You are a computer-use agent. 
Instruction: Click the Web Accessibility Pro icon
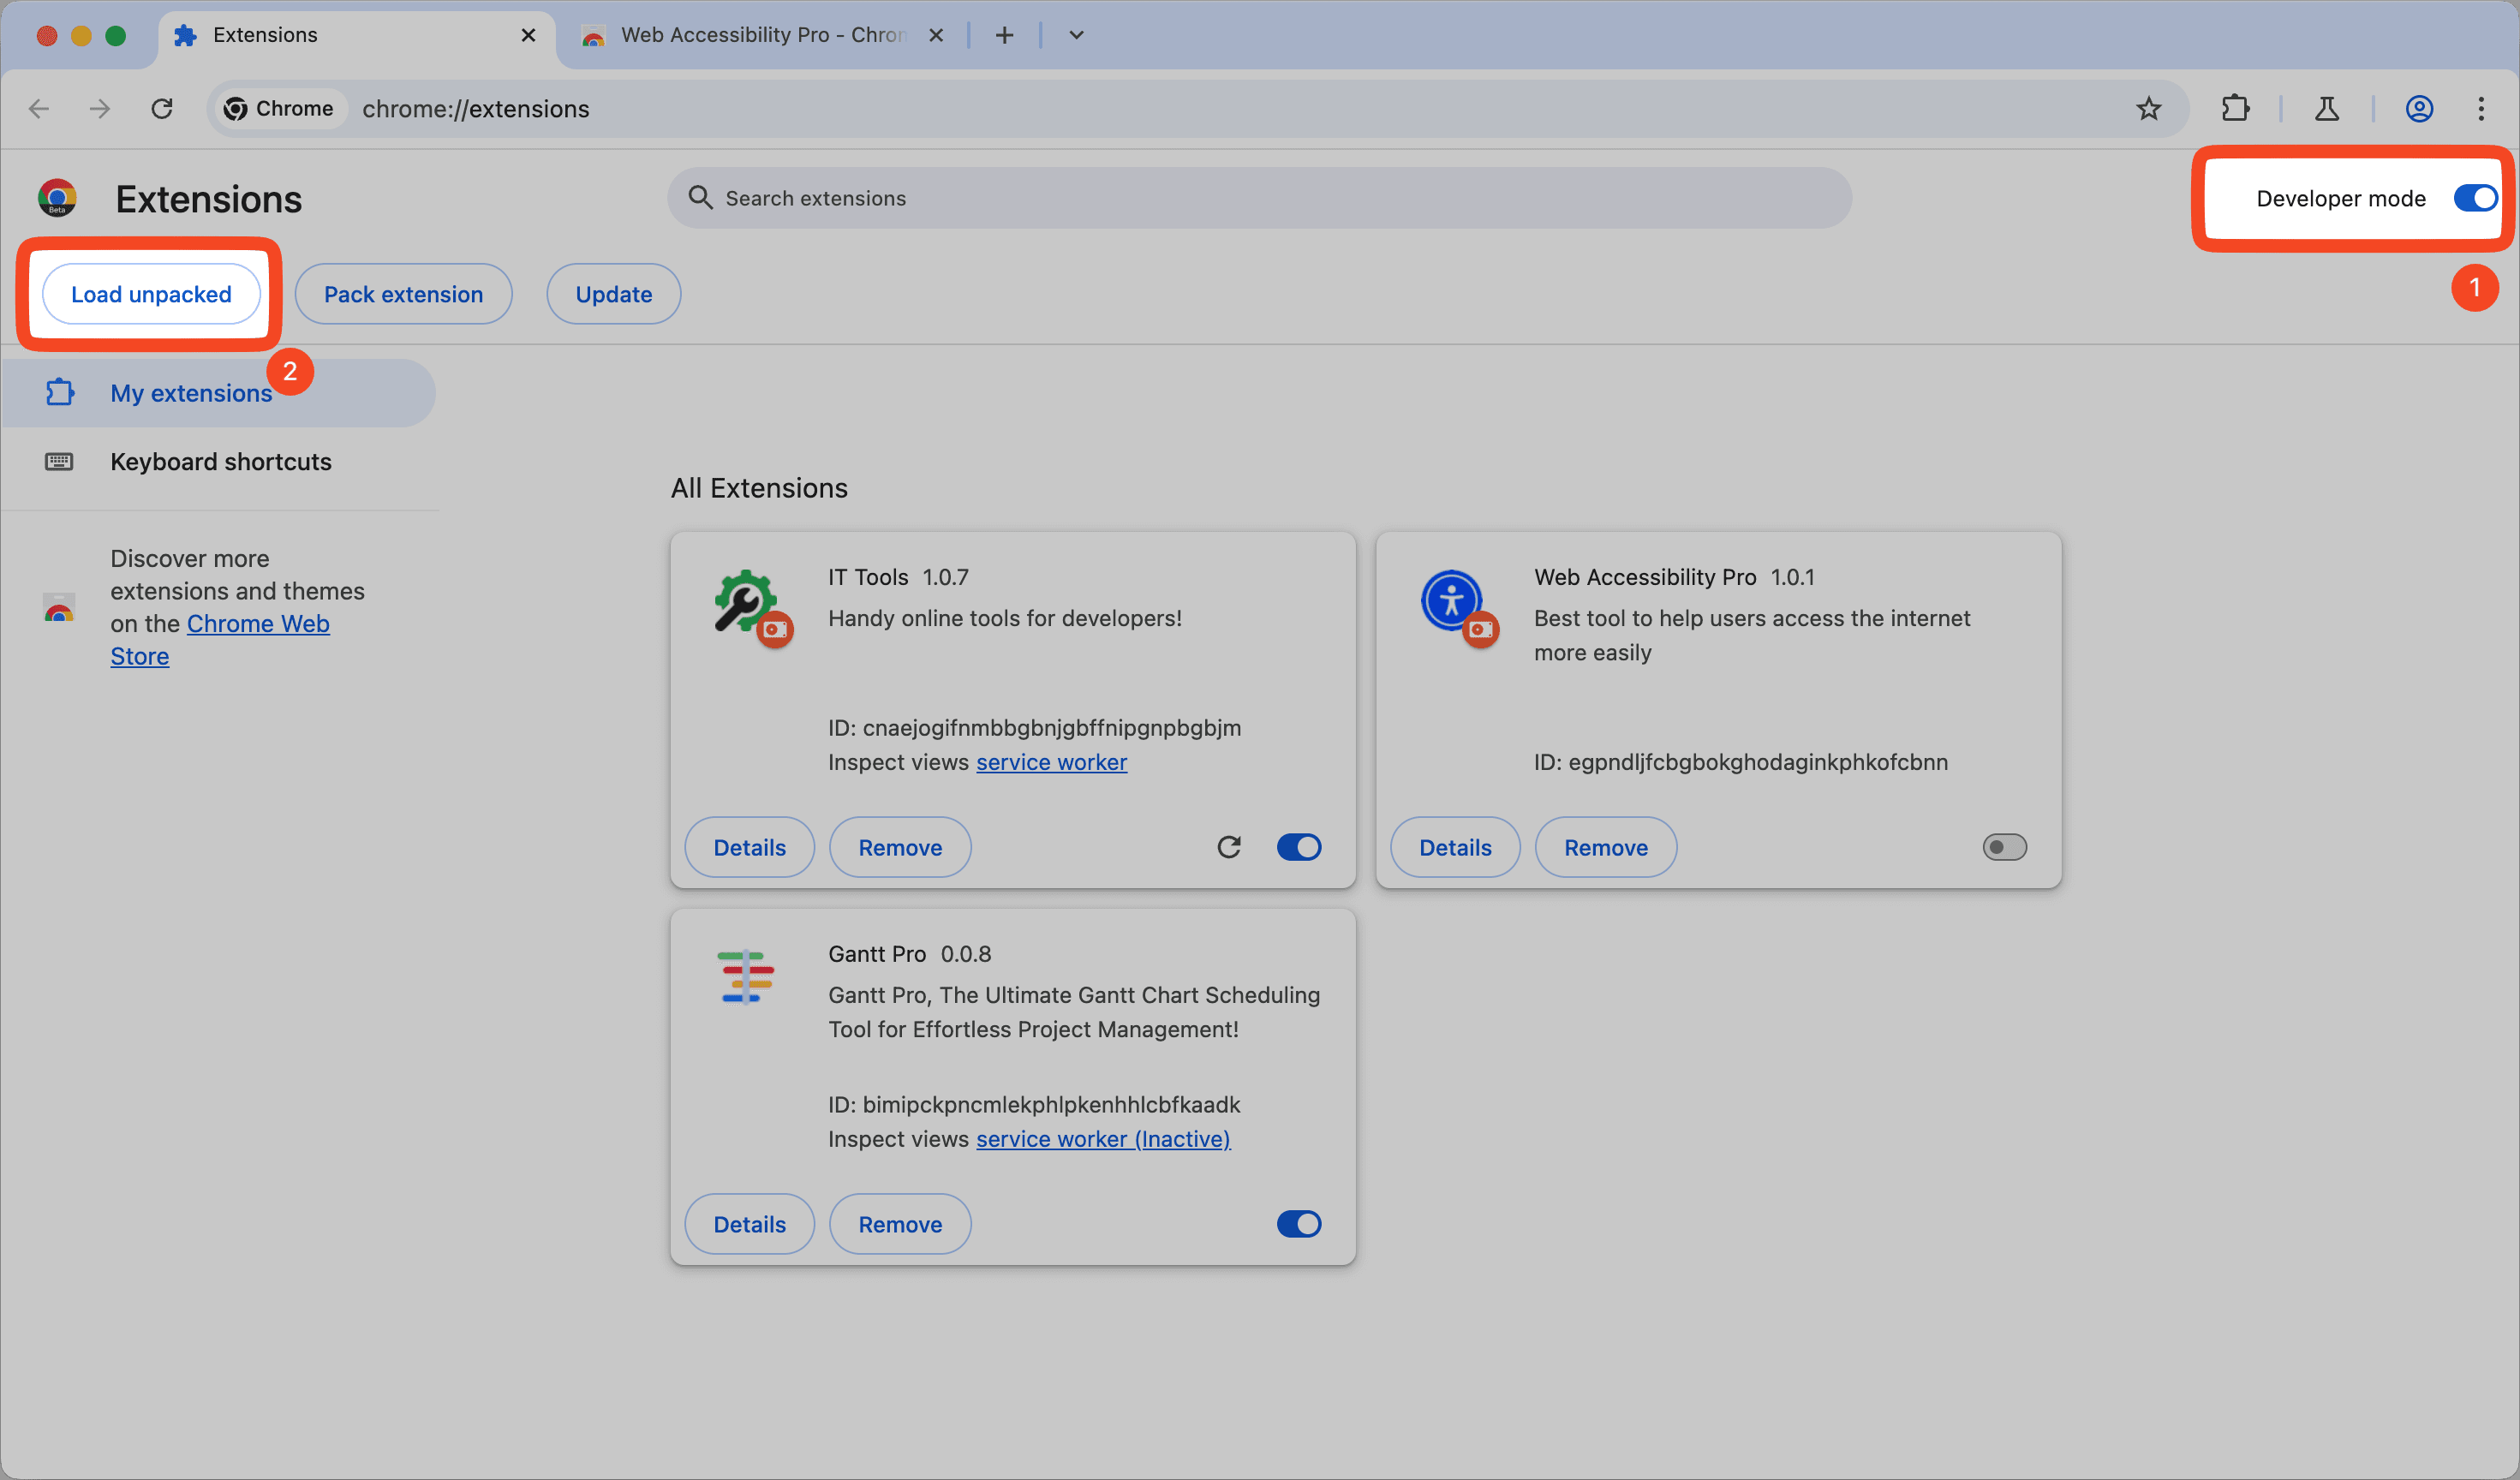(x=1452, y=601)
